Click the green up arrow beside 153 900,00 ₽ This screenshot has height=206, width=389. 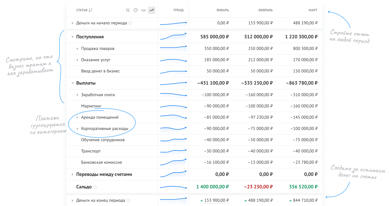(x=202, y=201)
